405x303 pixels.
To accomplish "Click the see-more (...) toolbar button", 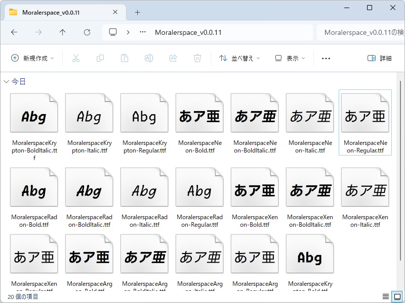I will point(326,58).
